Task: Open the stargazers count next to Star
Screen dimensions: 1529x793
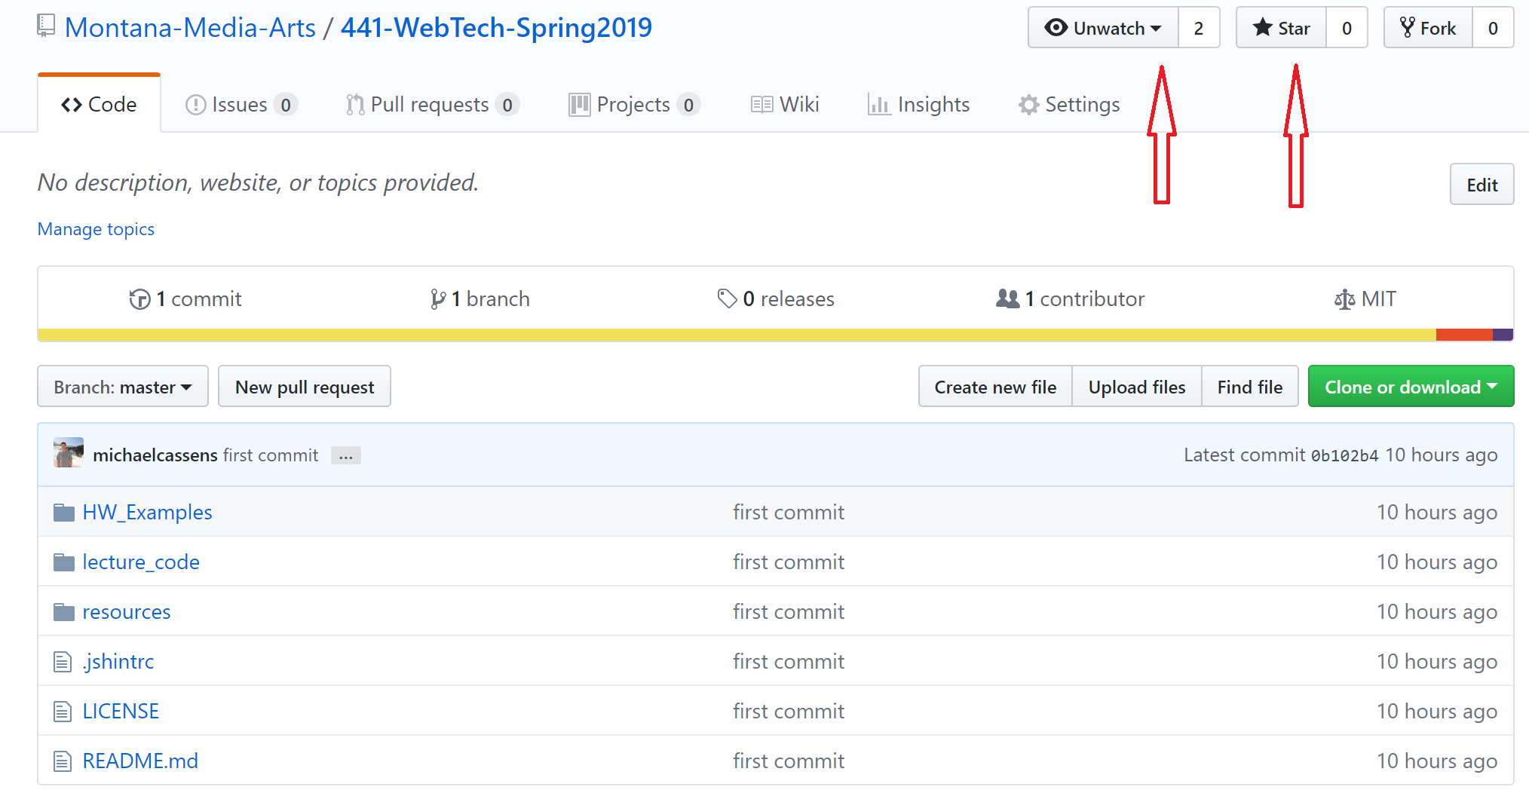Action: tap(1347, 28)
